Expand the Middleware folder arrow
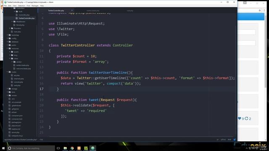Image resolution: width=269 pixels, height=151 pixels. coord(12,21)
